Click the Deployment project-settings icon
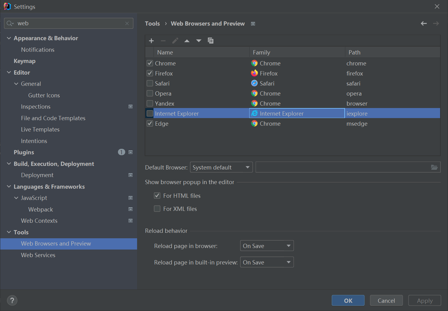Viewport: 448px width, 311px height. 131,175
